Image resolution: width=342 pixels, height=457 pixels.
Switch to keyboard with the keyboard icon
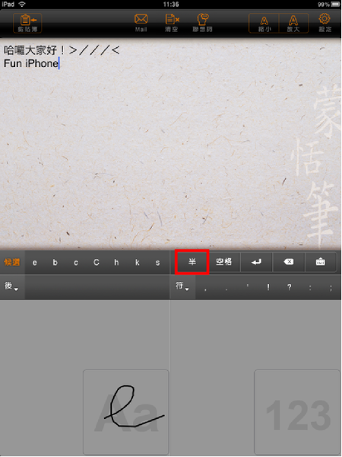[321, 262]
